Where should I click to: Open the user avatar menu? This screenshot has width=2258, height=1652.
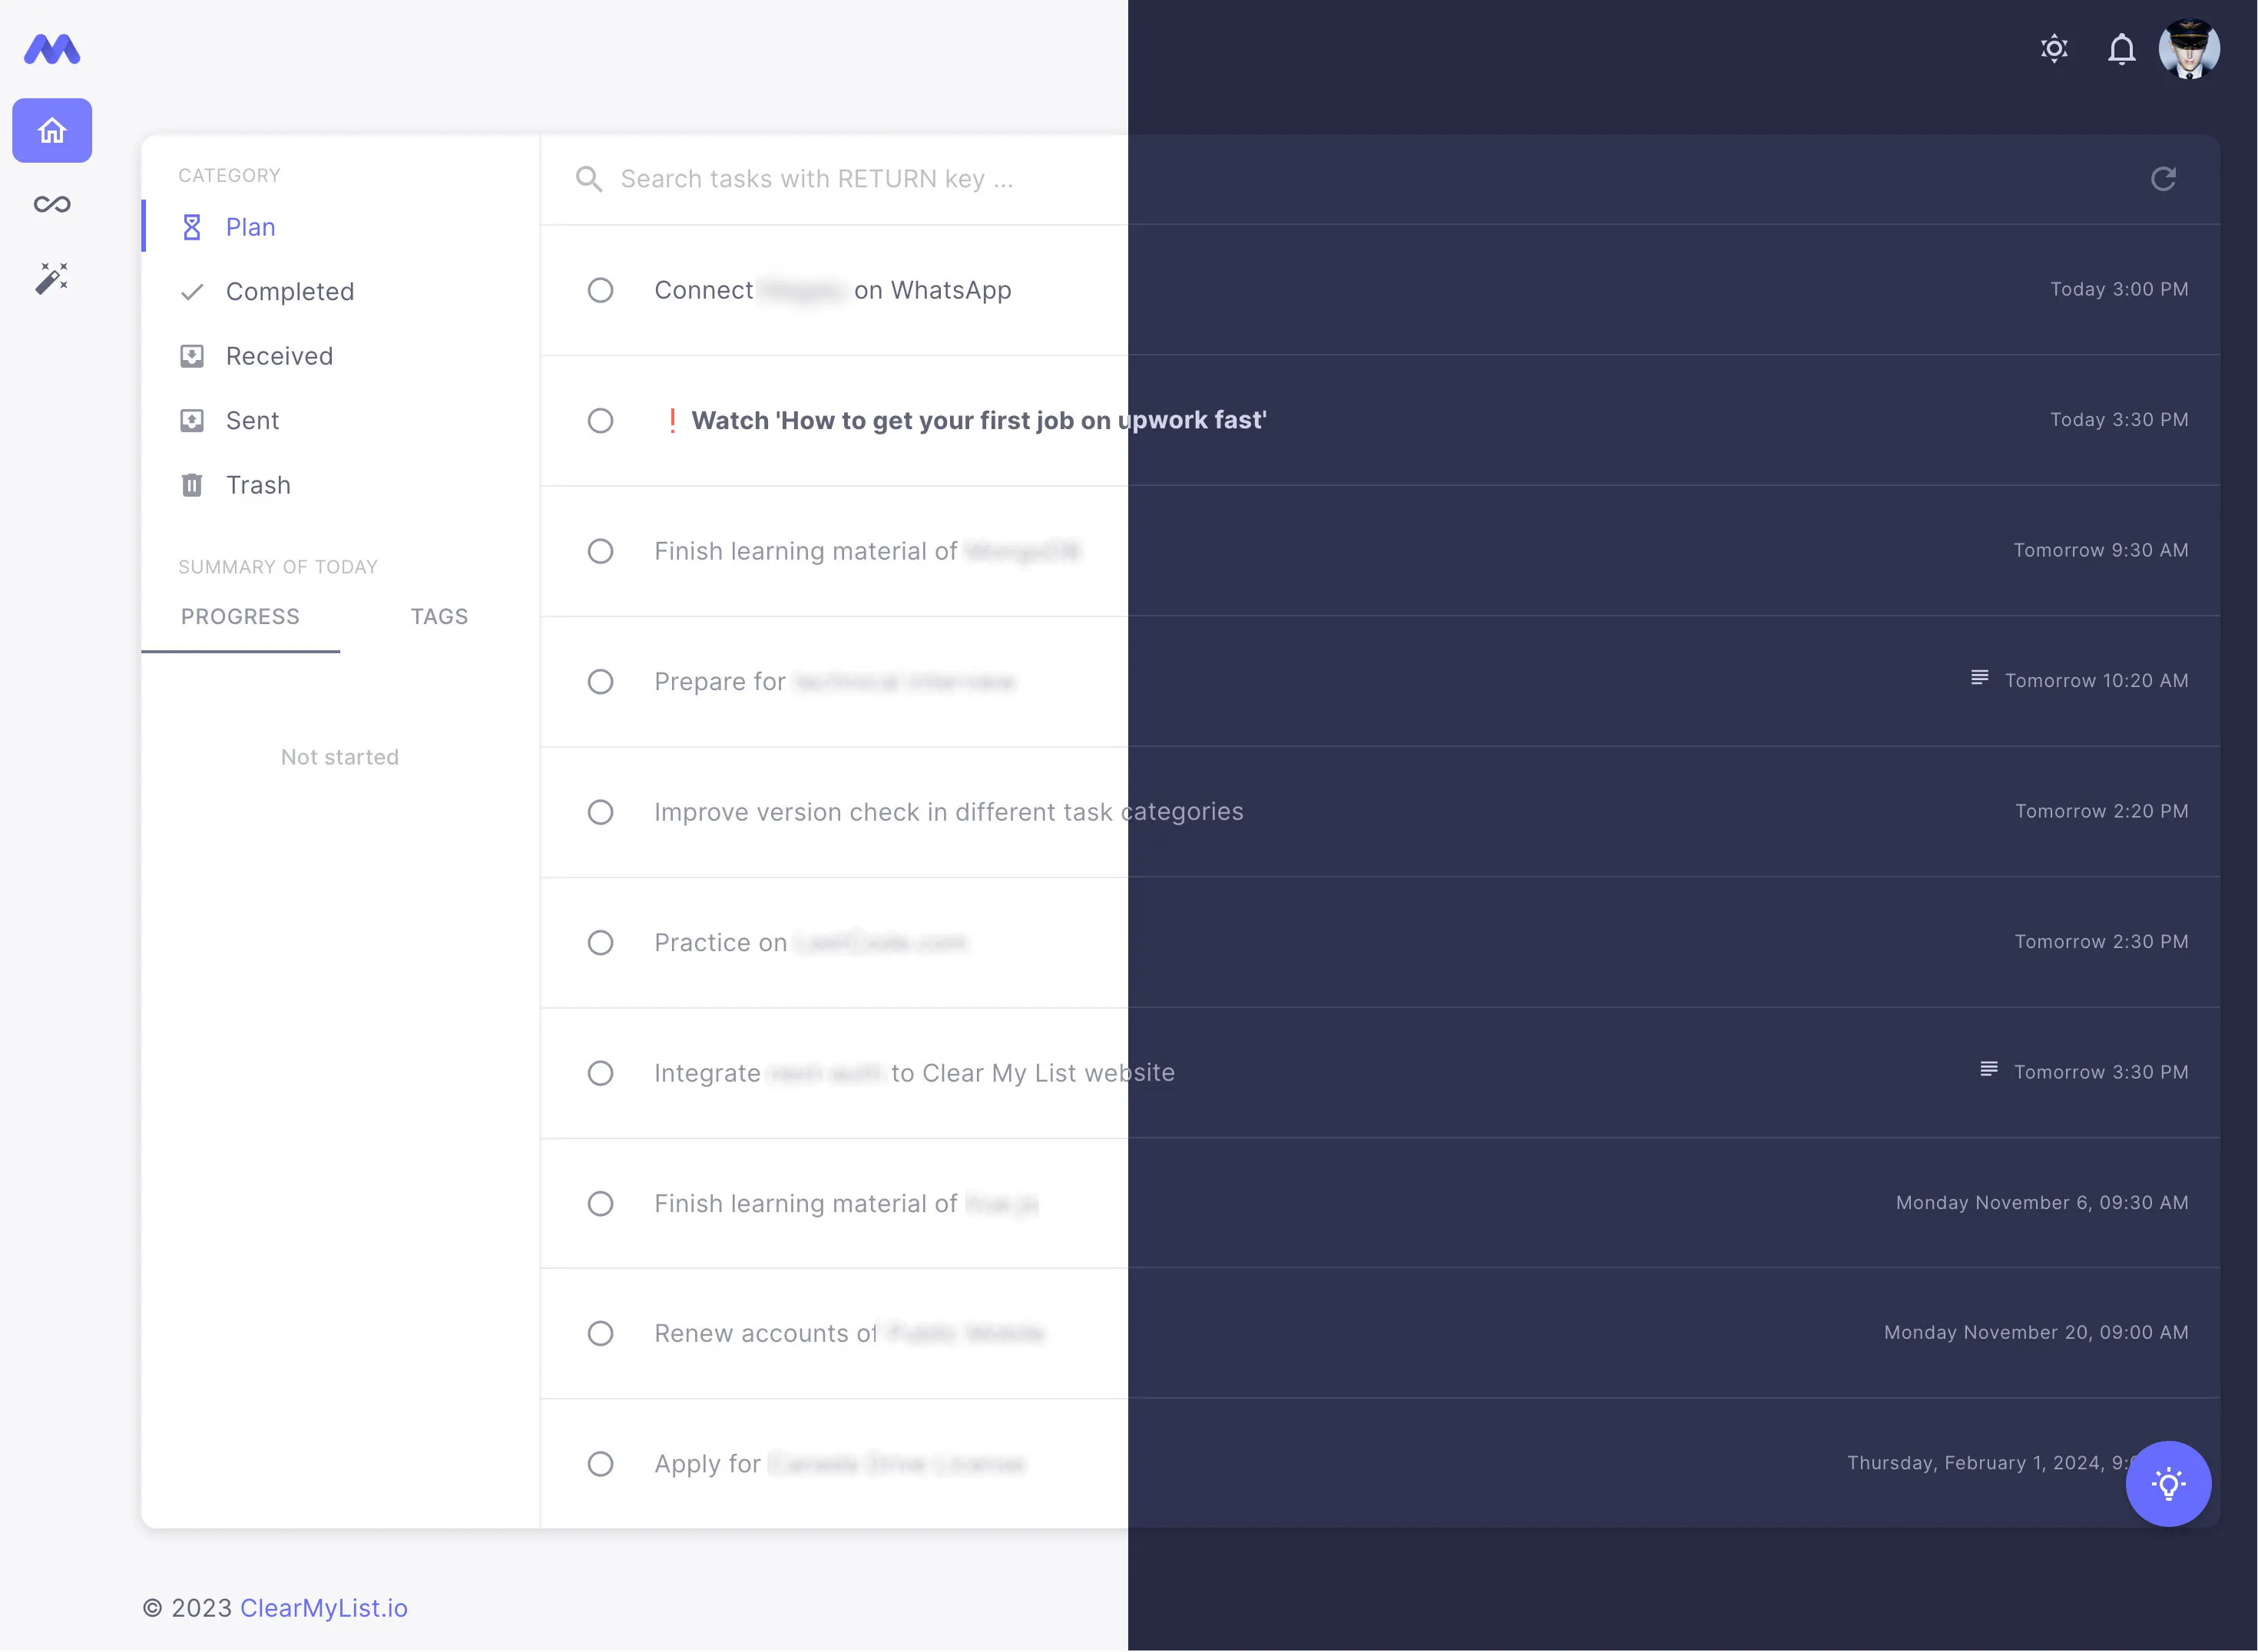click(2189, 49)
